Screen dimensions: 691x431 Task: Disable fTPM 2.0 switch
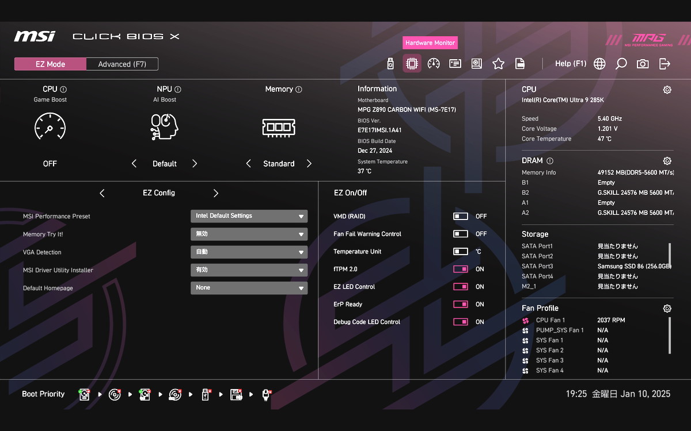[461, 269]
